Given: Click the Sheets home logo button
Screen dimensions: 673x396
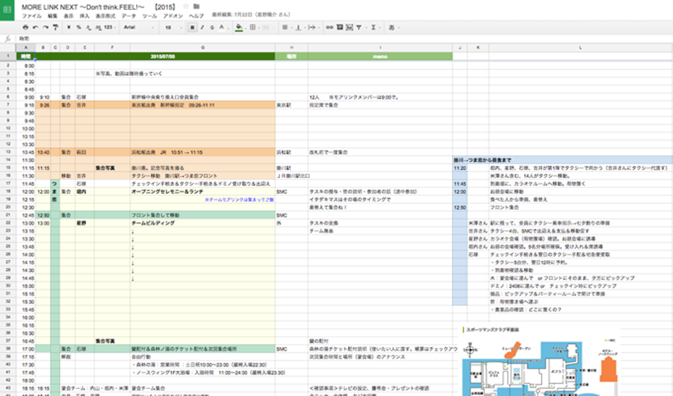Looking at the screenshot, I should click(x=7, y=10).
